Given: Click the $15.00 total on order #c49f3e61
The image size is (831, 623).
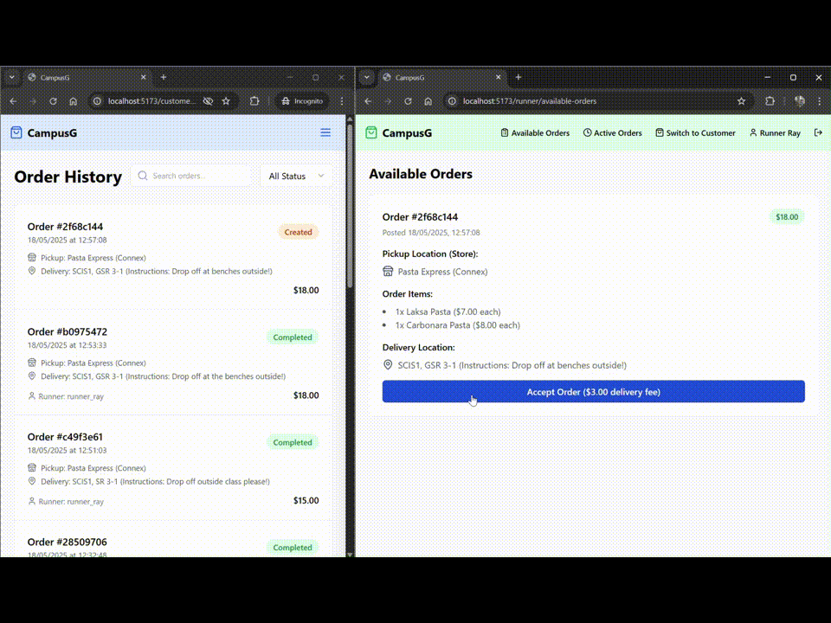Looking at the screenshot, I should pyautogui.click(x=306, y=501).
